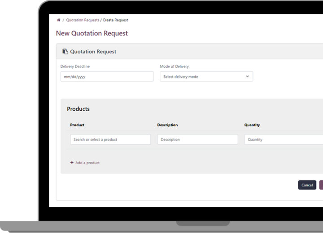Click the New Quotation Request page title
Image resolution: width=323 pixels, height=233 pixels.
(x=92, y=33)
